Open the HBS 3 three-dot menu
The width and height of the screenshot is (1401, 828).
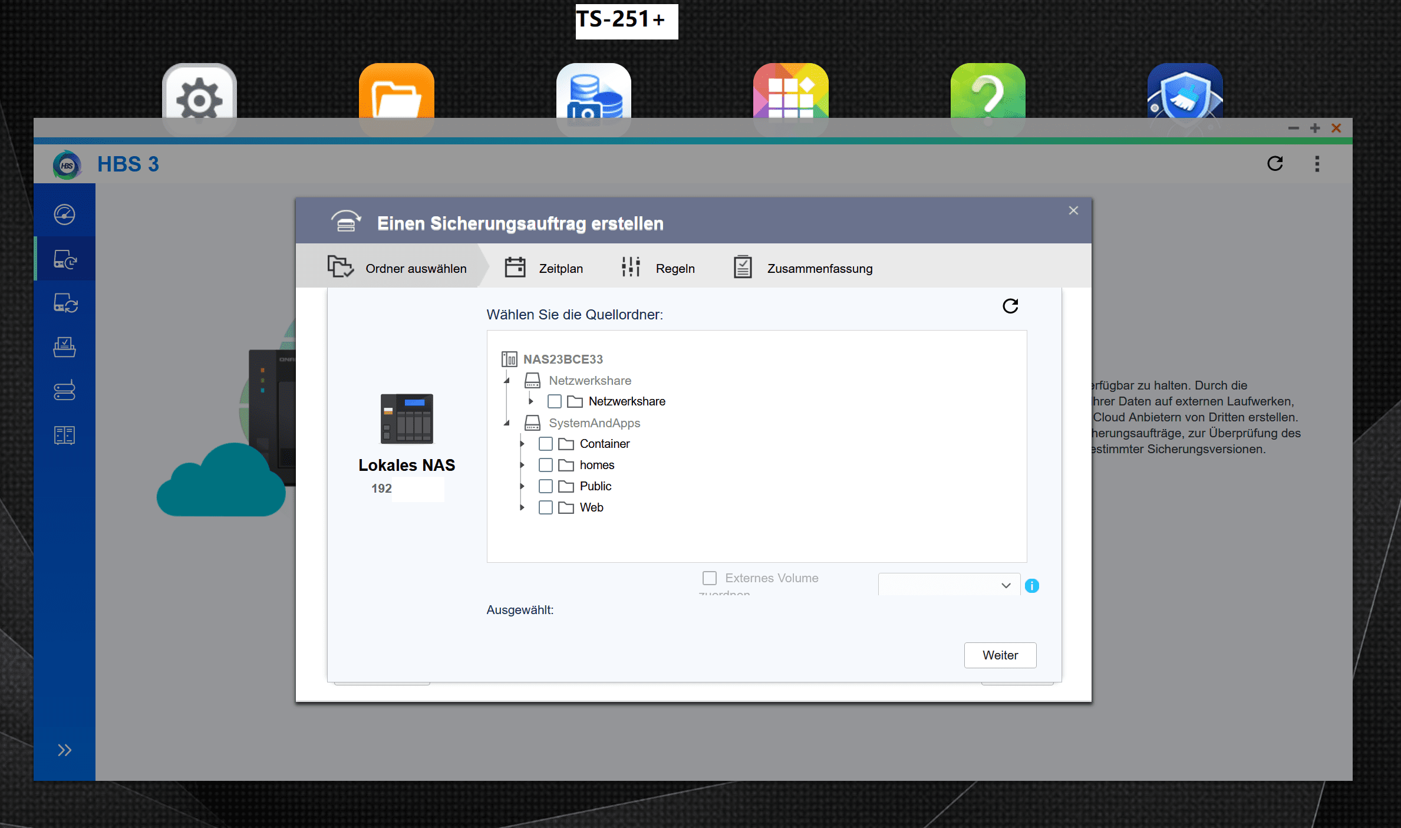coord(1317,164)
